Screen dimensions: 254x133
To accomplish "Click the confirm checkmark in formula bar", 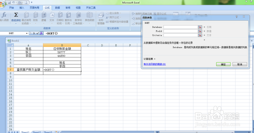I will click(x=38, y=33).
